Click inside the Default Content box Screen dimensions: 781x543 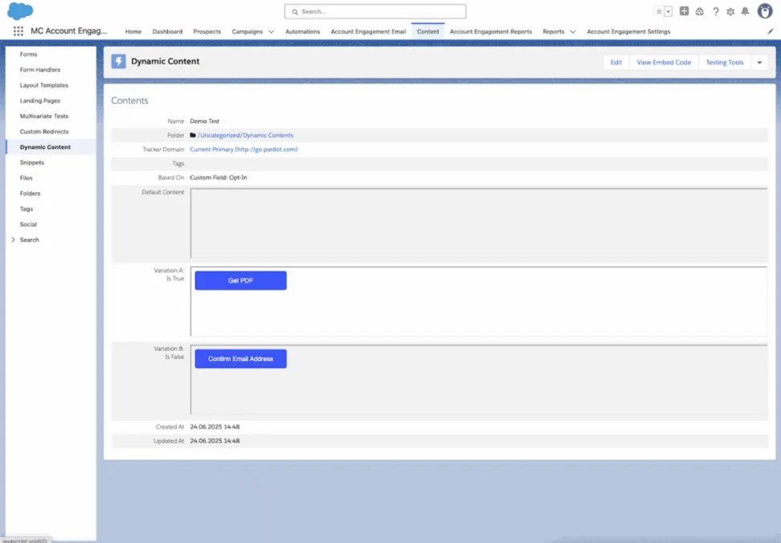[479, 223]
